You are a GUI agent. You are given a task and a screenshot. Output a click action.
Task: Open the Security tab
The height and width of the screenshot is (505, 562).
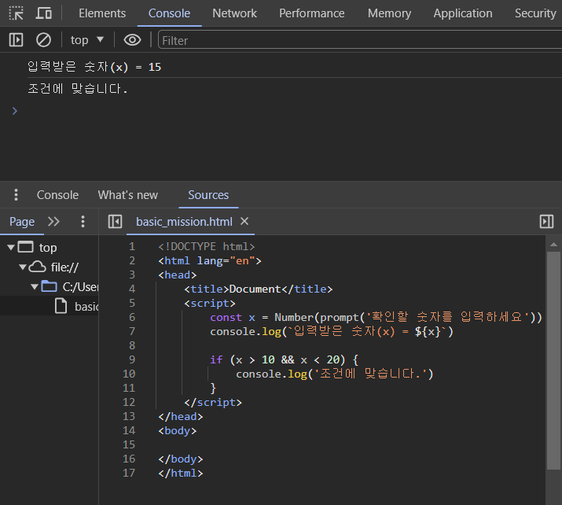[x=535, y=13]
